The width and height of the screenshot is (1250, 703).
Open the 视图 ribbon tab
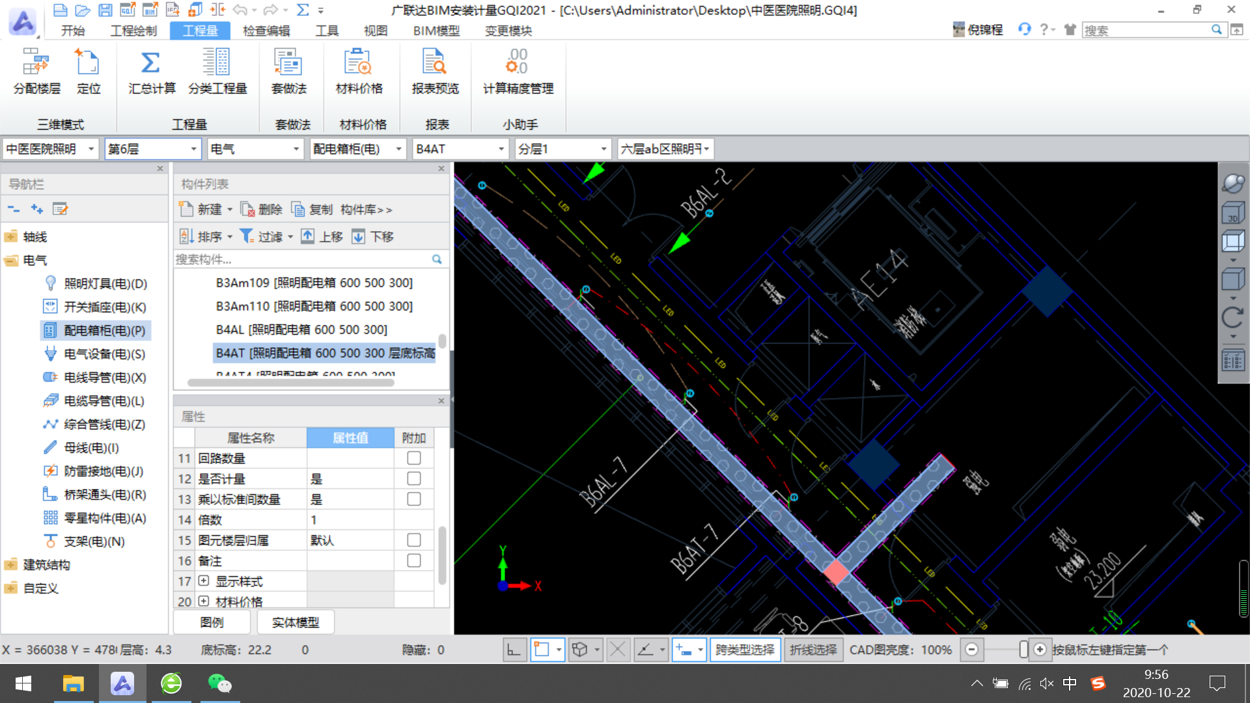(x=376, y=31)
